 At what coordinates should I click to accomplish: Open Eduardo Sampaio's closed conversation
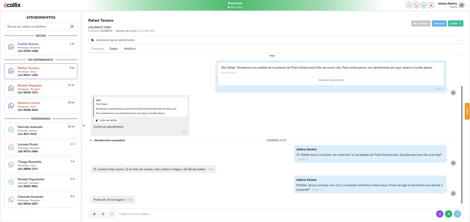click(41, 200)
